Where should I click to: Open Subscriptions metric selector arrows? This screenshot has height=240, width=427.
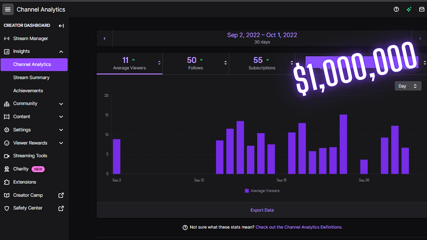pyautogui.click(x=291, y=63)
